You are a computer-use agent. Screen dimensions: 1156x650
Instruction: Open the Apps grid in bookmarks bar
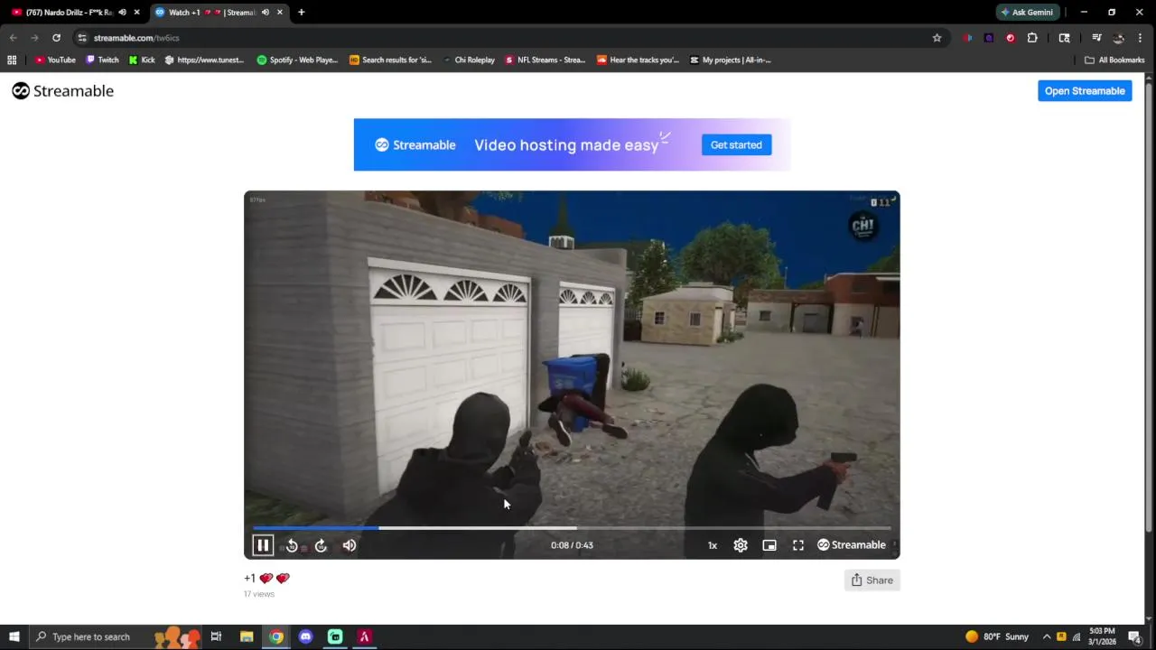point(12,60)
